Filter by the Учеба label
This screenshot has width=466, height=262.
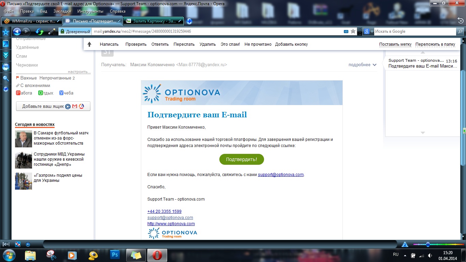pyautogui.click(x=66, y=93)
